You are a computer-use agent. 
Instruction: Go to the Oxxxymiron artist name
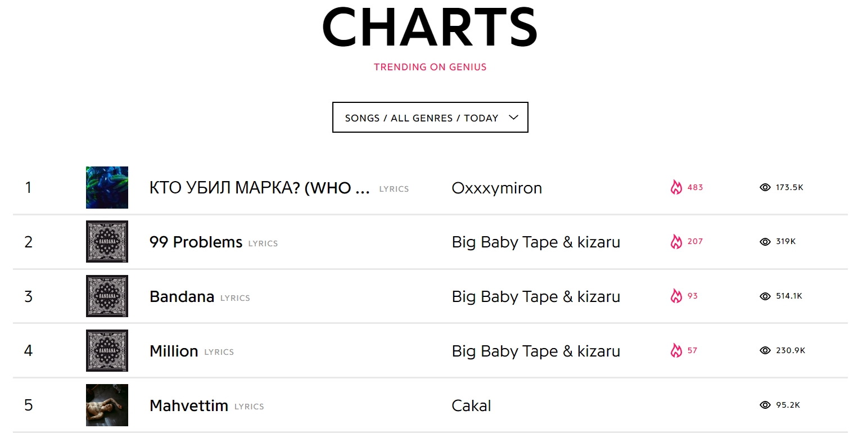[x=496, y=188]
